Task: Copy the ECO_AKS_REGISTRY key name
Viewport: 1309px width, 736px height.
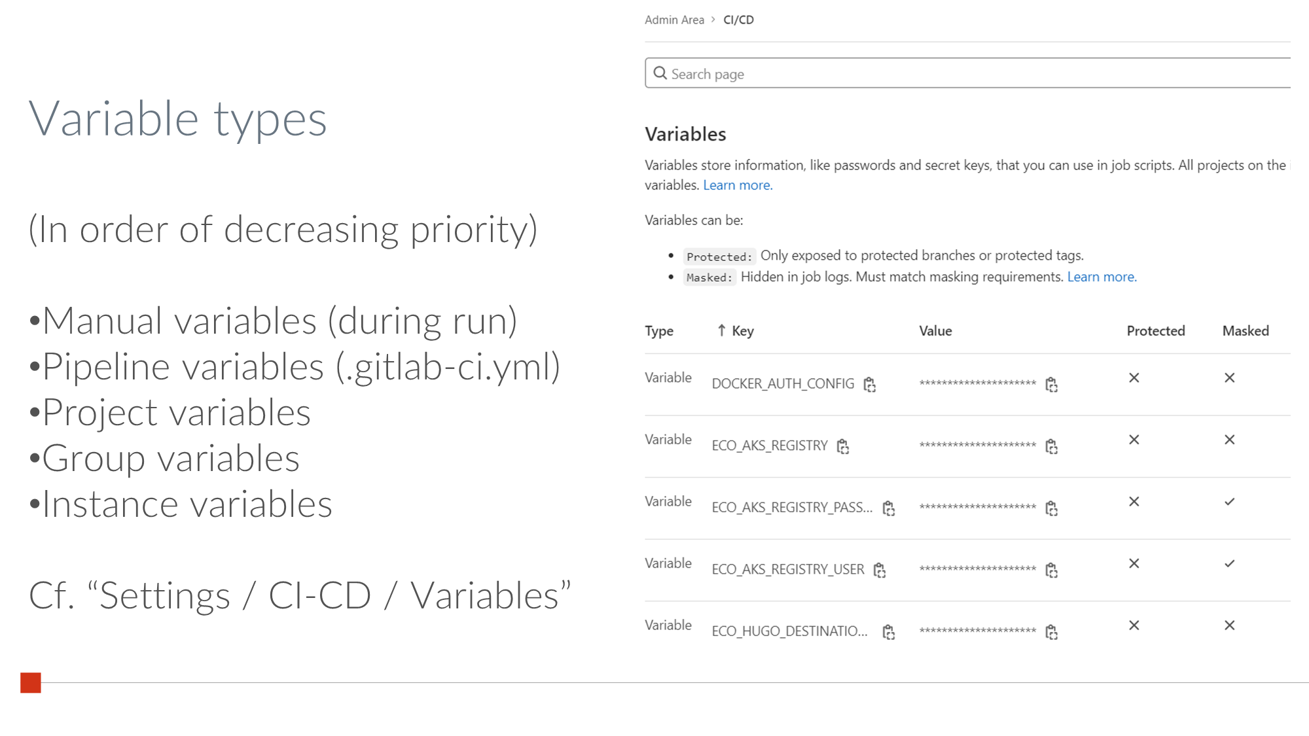Action: [x=843, y=447]
